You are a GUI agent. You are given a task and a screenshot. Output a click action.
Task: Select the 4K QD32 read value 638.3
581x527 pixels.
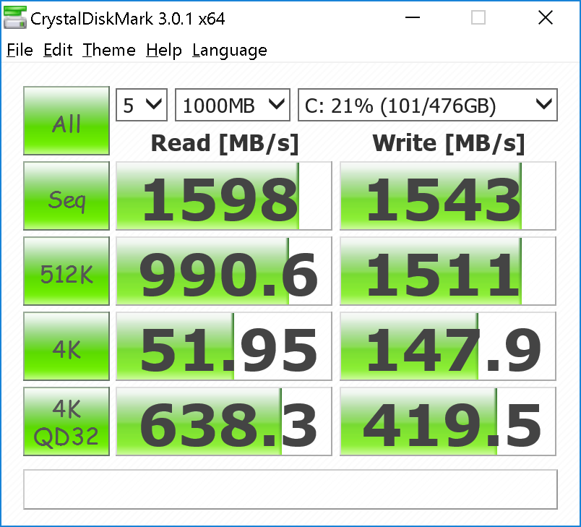pyautogui.click(x=224, y=421)
